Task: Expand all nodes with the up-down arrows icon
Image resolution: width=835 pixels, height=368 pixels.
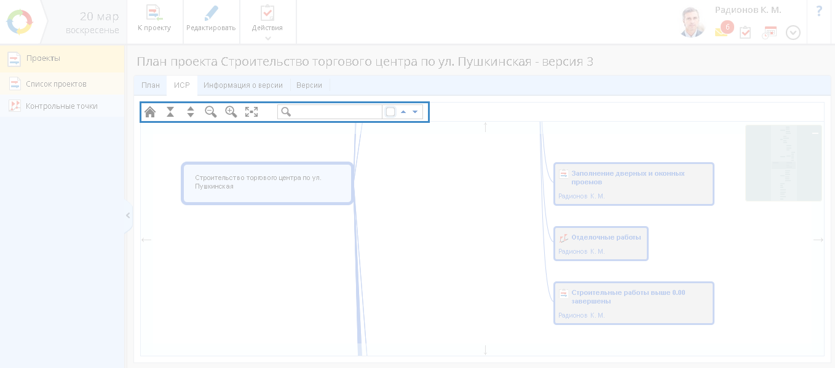Action: click(x=191, y=112)
